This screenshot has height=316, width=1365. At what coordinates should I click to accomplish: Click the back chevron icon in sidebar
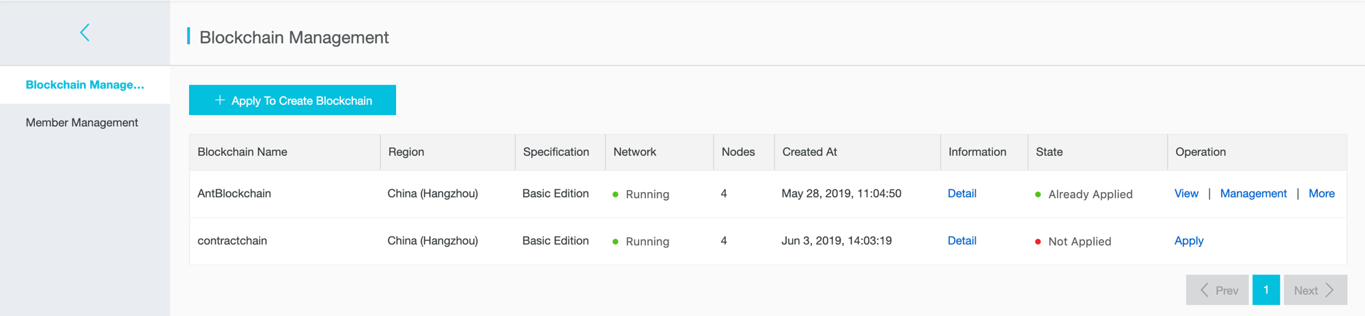click(85, 32)
